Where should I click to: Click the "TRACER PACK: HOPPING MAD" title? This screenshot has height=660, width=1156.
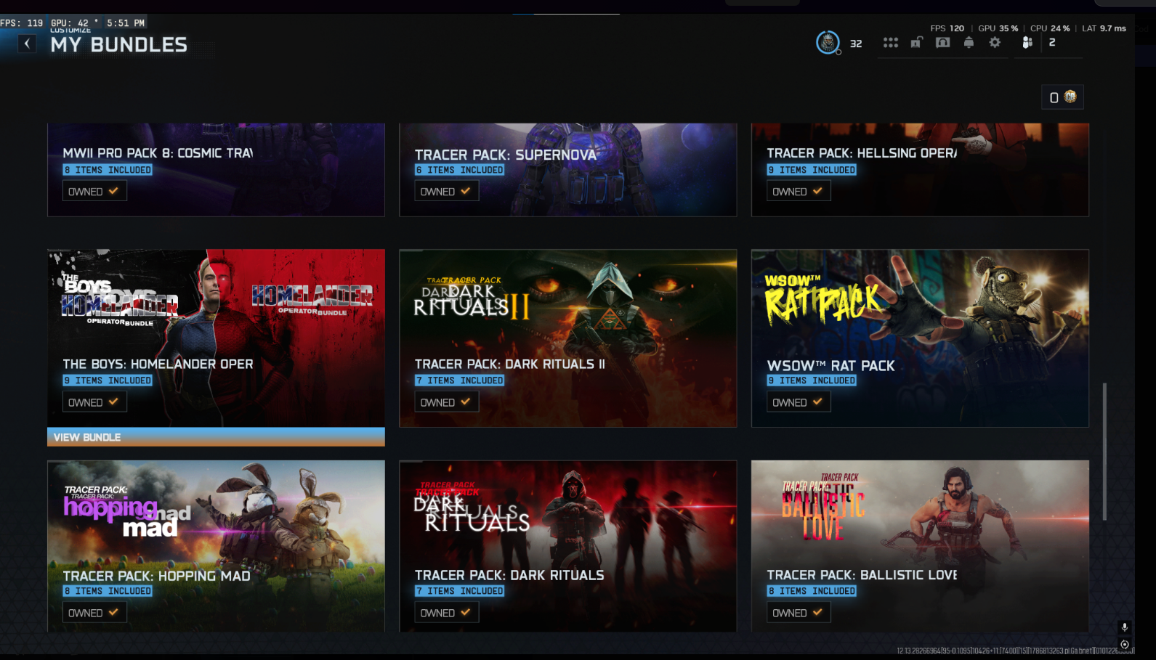156,576
